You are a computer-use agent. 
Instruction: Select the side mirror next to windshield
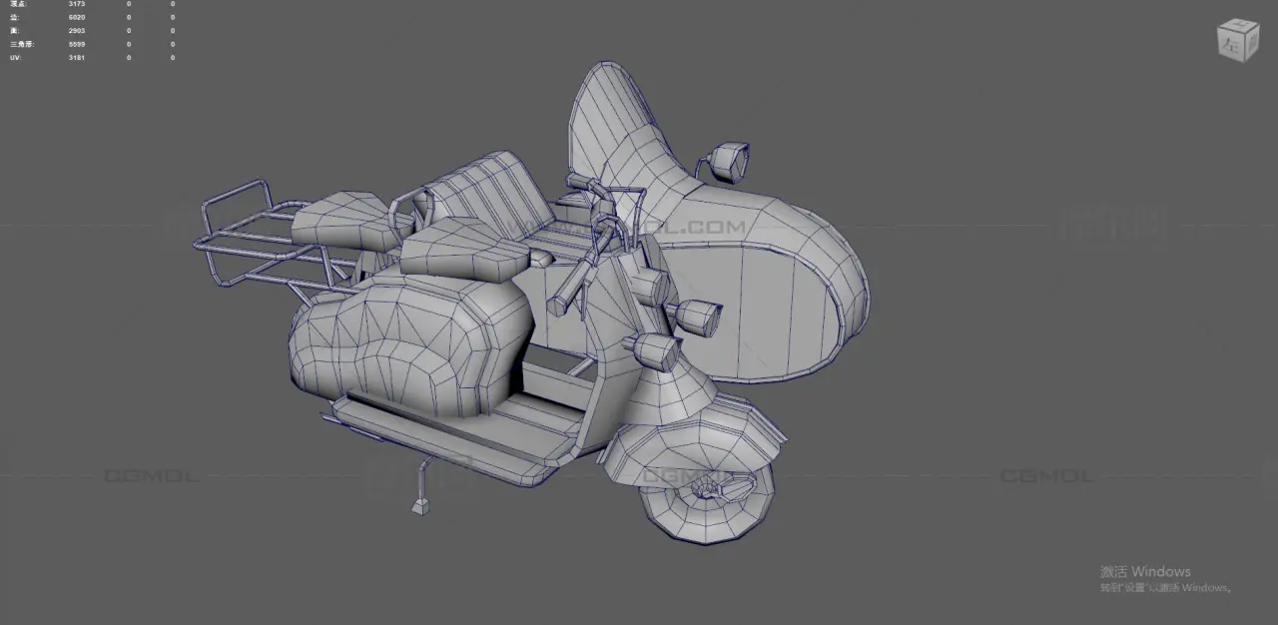click(729, 160)
